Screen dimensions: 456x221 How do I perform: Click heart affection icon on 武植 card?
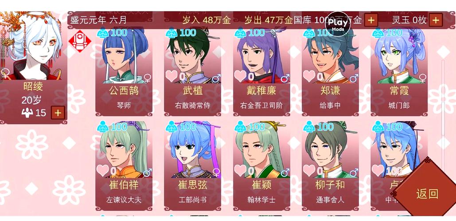[x=171, y=76]
